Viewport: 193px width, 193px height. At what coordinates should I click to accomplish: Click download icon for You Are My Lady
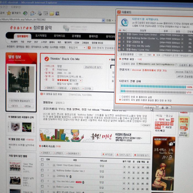[x=129, y=183]
